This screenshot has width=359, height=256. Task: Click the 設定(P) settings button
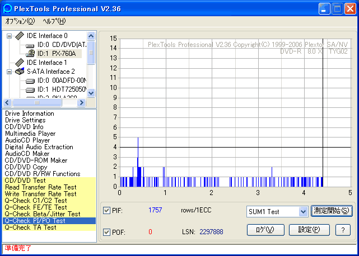[309, 230]
